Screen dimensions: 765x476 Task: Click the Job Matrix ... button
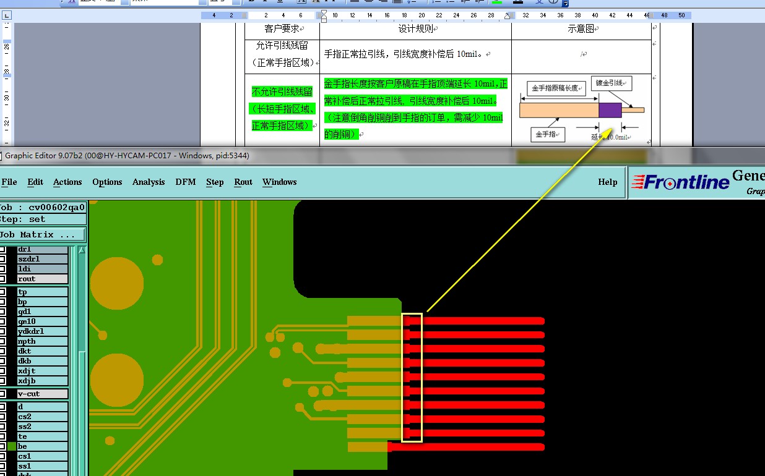(43, 235)
